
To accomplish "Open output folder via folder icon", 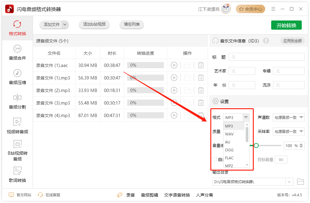I will [300, 181].
